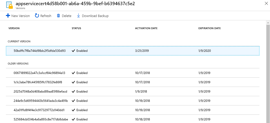Click the Delete trash can icon

click(58, 16)
